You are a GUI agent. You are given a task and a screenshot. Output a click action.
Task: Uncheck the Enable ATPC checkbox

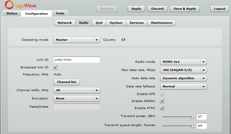tap(162, 108)
